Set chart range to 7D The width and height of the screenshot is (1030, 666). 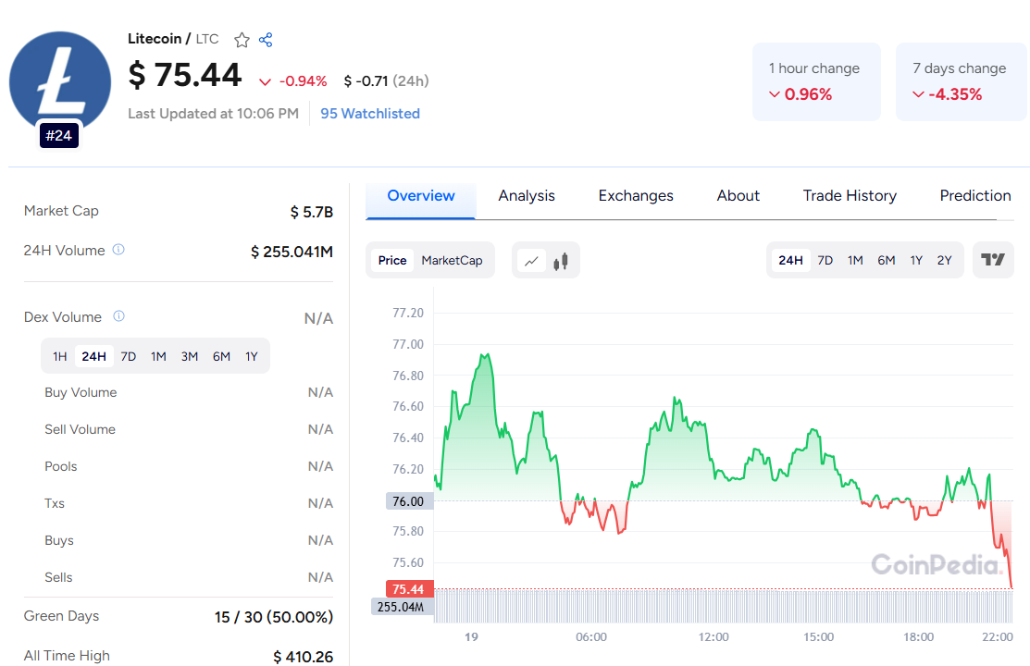pos(825,261)
